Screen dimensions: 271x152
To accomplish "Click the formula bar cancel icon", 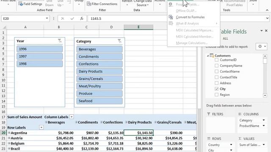I will pyautogui.click(x=63, y=19).
